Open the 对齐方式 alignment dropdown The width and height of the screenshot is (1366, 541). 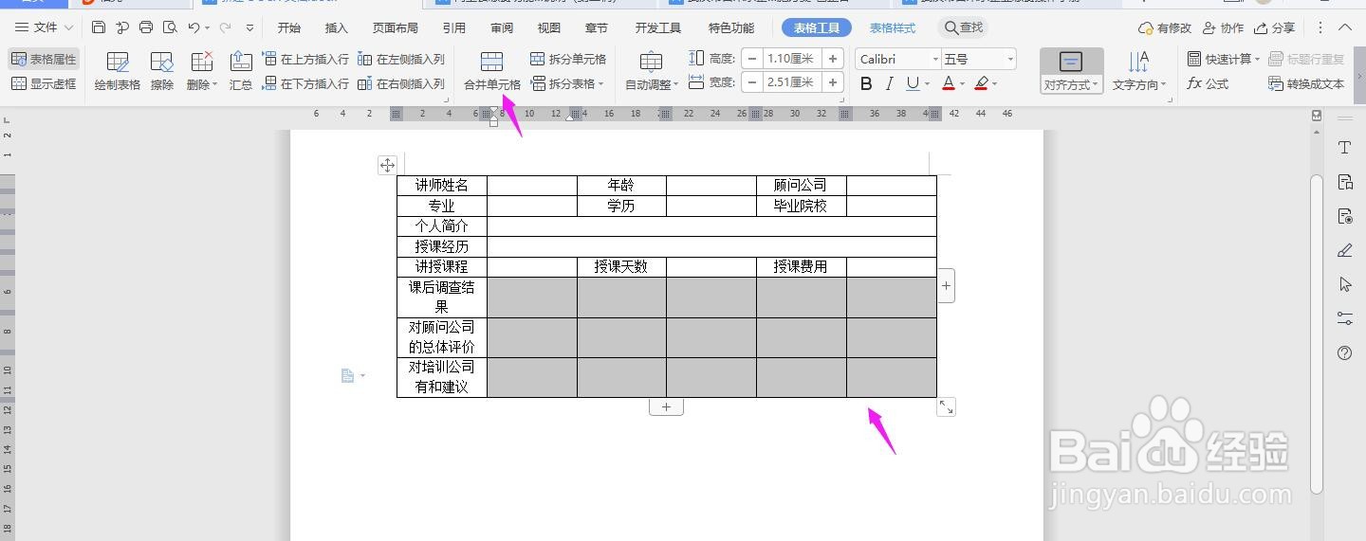[x=1071, y=72]
